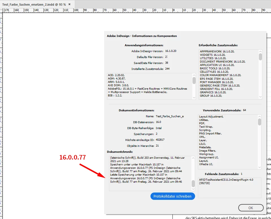This screenshot has height=219, width=271.
Task: Click the horizontal ruler at the 0 mark
Action: pyautogui.click(x=173, y=10)
